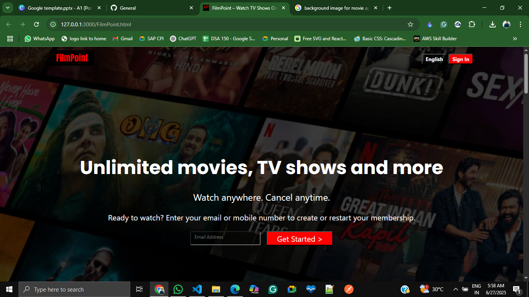Click the Email Address input field
Viewport: 529px width, 297px height.
tap(225, 238)
